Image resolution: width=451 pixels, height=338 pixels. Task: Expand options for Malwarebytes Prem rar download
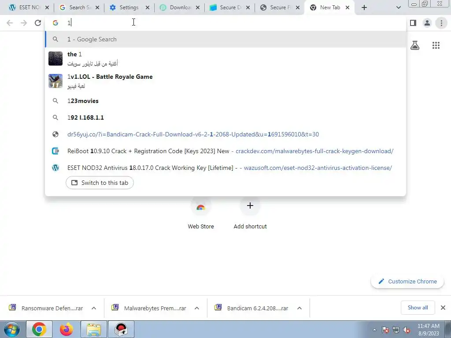[197, 308]
